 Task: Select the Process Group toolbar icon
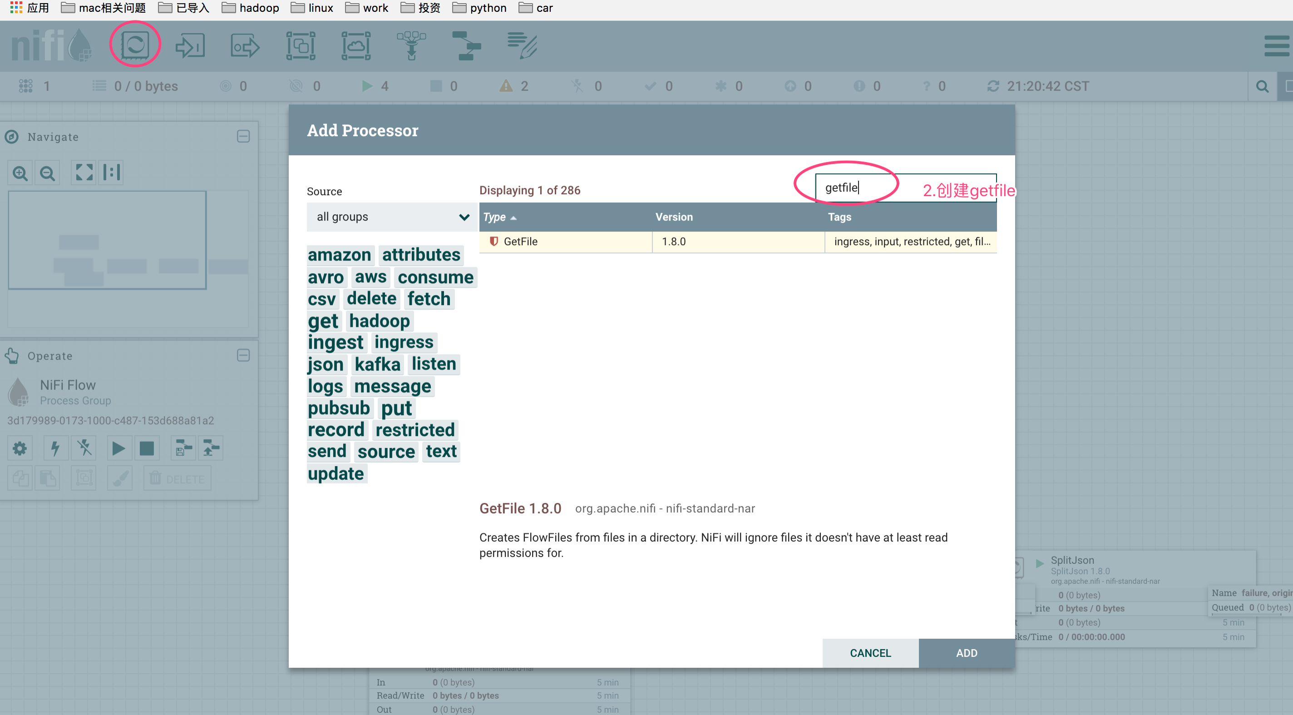click(x=301, y=46)
